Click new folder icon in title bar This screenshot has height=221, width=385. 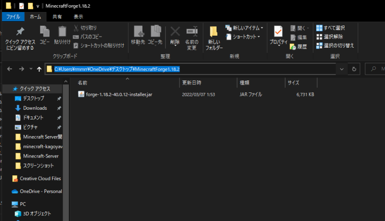[x=30, y=6]
